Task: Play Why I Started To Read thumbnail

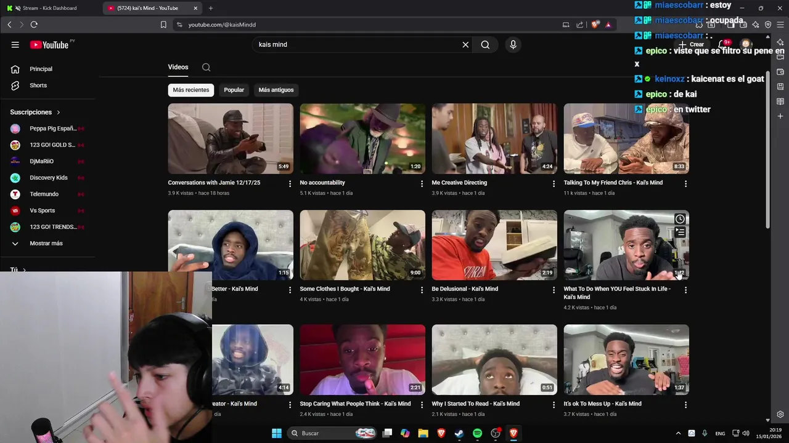Action: 494,360
